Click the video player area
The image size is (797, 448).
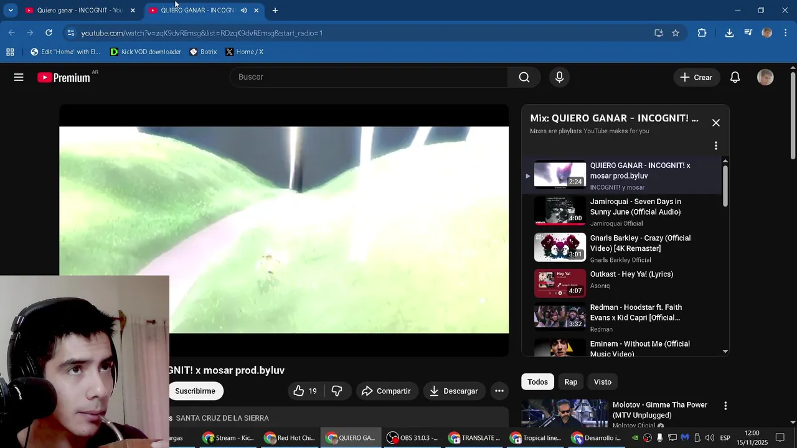(x=284, y=230)
